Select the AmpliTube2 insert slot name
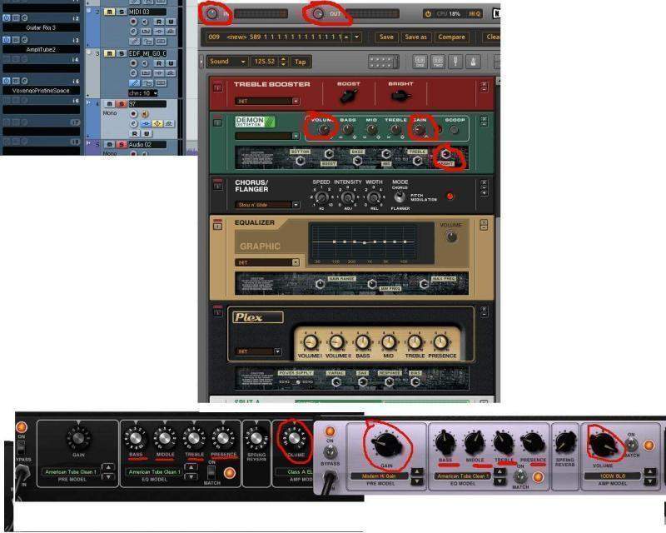 [x=41, y=49]
